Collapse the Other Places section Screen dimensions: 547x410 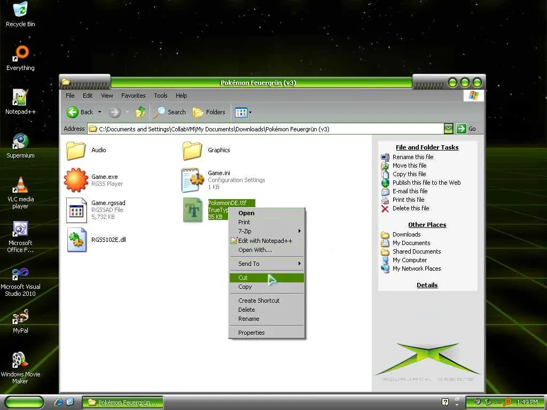tap(427, 225)
